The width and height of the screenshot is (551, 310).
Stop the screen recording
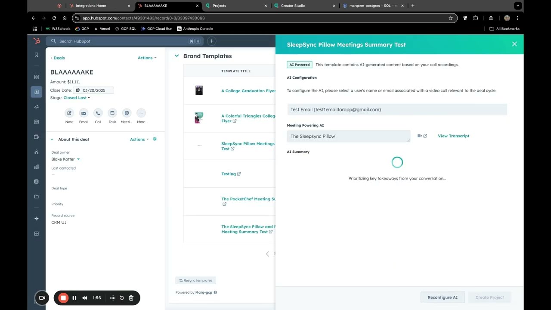[63, 298]
